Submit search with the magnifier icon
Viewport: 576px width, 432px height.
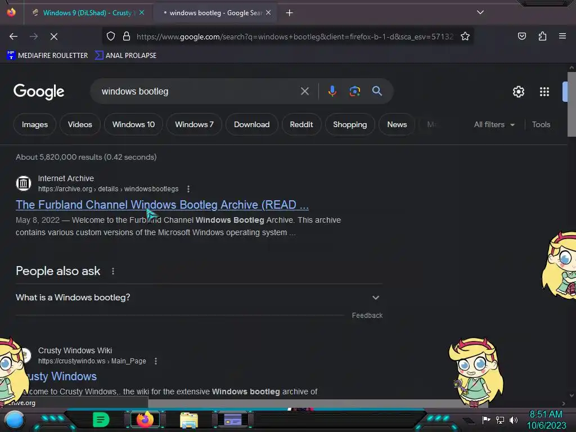[x=377, y=91]
